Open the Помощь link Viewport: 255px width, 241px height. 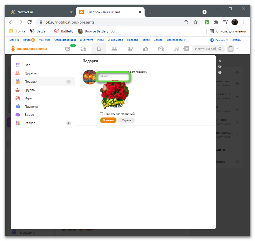(236, 40)
